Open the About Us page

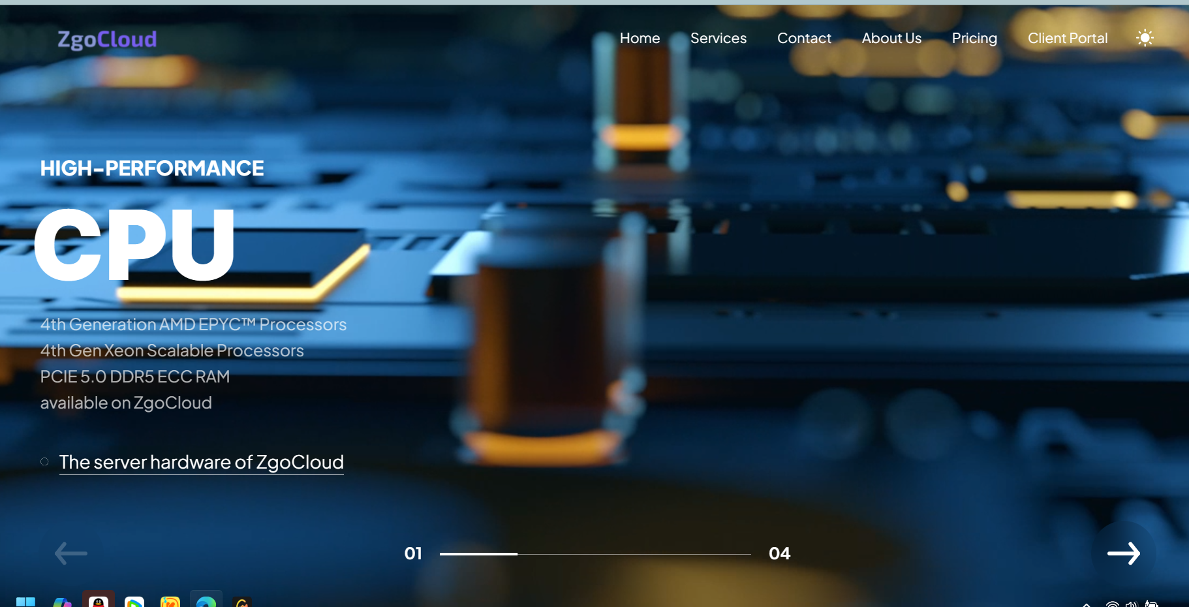[891, 39]
